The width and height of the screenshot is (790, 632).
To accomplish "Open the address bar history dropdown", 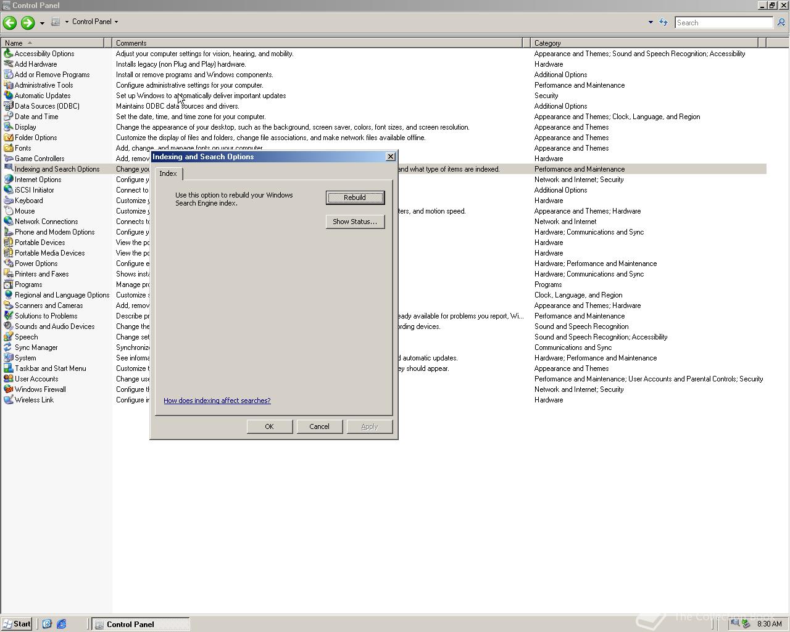I will click(651, 22).
